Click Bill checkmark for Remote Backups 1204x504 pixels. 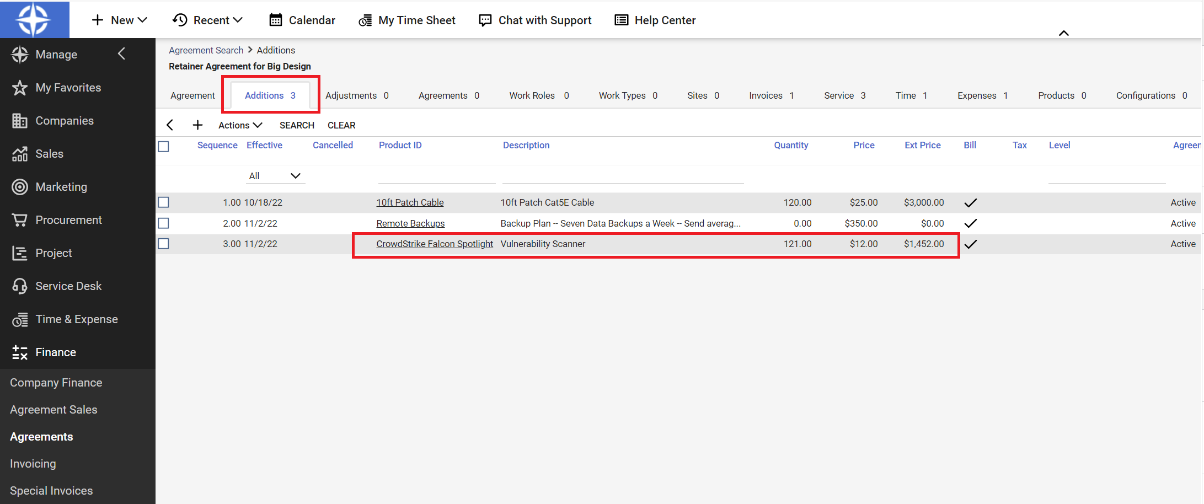(x=970, y=223)
